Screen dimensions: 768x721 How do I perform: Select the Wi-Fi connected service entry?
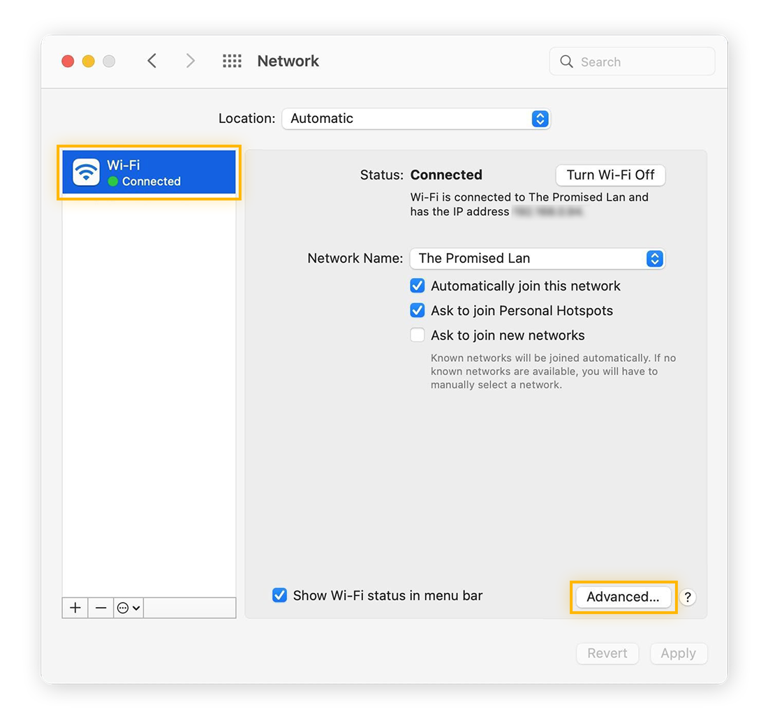(x=149, y=172)
